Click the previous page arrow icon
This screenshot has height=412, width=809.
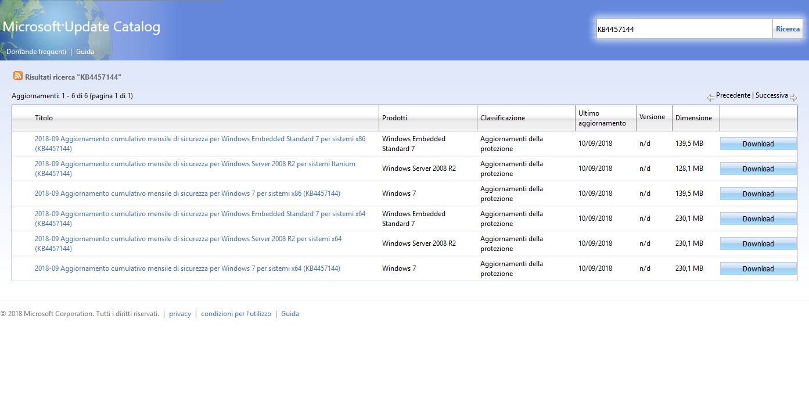tap(710, 97)
